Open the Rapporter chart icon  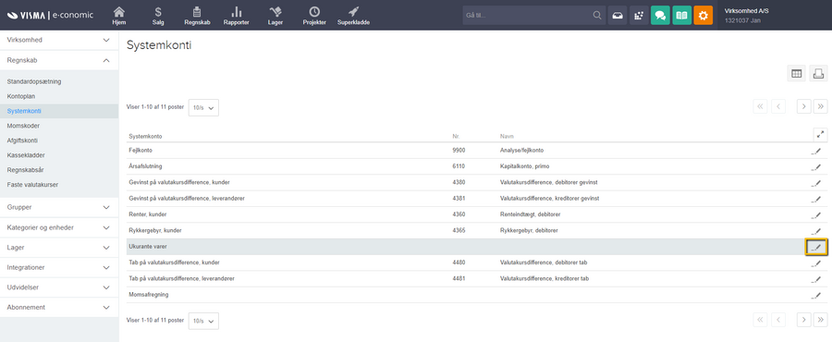237,16
